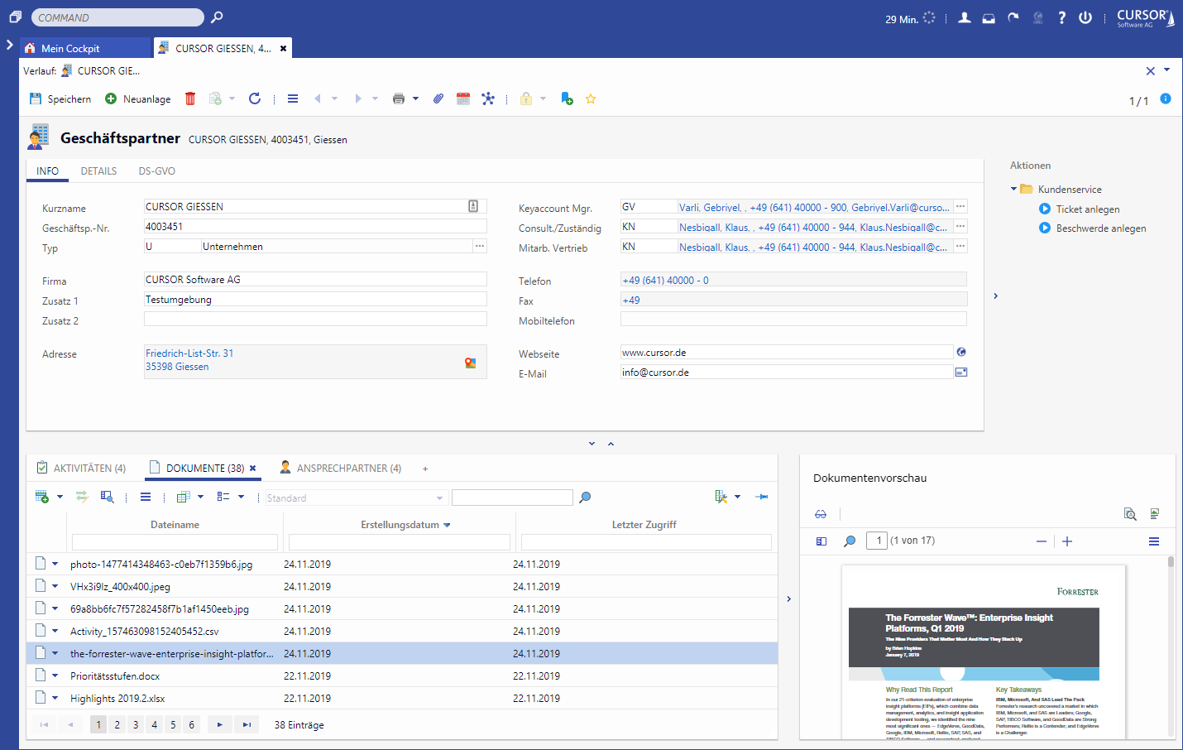Pin the documents panel with the pin icon
The image size is (1183, 750).
tap(762, 497)
